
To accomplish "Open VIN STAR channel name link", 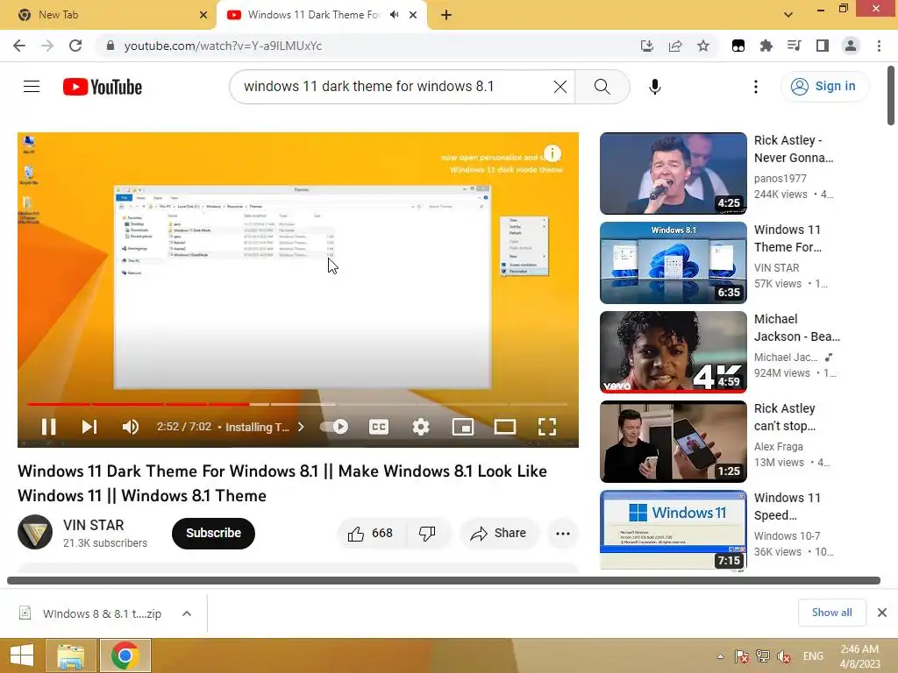I will (93, 525).
